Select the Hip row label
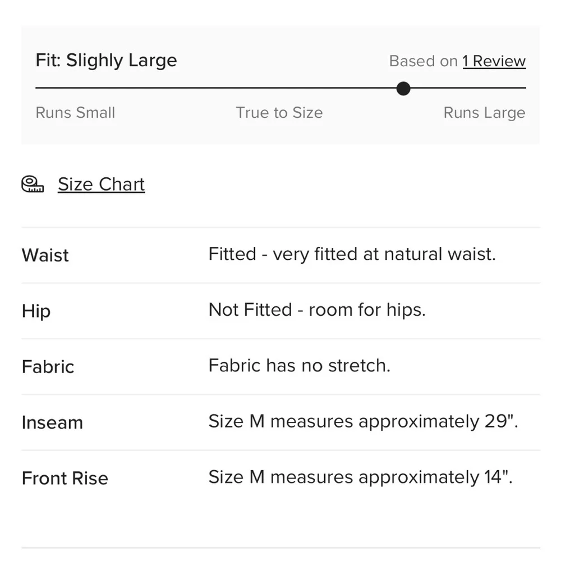The height and width of the screenshot is (561, 561). (36, 311)
